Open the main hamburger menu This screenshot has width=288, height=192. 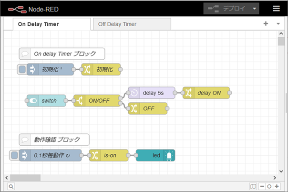(x=276, y=9)
